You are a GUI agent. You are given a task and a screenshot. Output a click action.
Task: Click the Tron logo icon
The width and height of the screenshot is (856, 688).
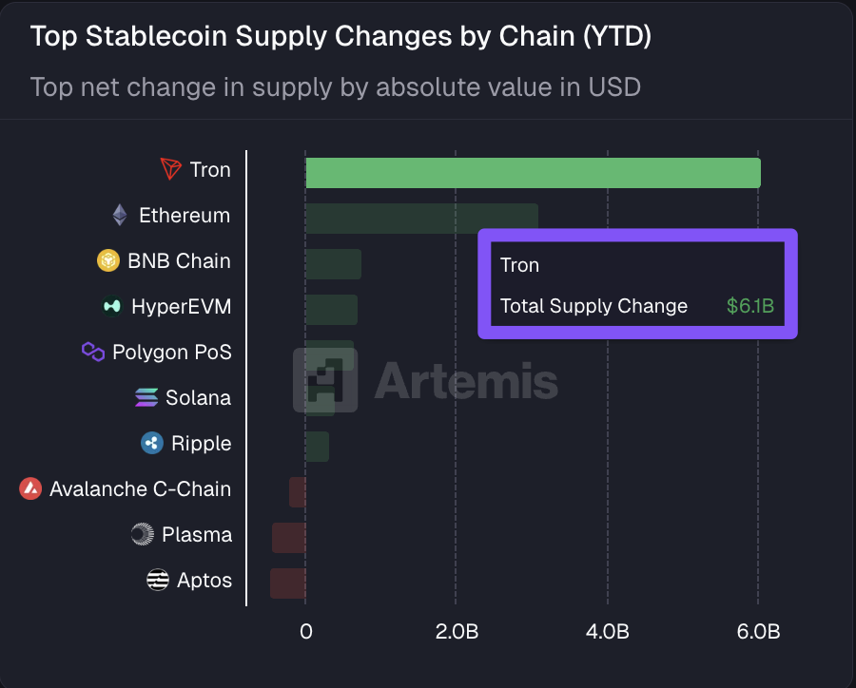[x=171, y=170]
